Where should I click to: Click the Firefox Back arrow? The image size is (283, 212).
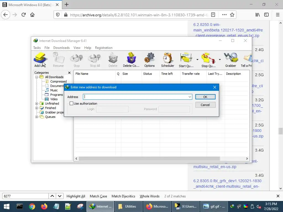click(x=6, y=15)
